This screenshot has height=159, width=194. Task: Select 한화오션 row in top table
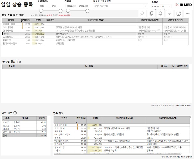[95, 40]
